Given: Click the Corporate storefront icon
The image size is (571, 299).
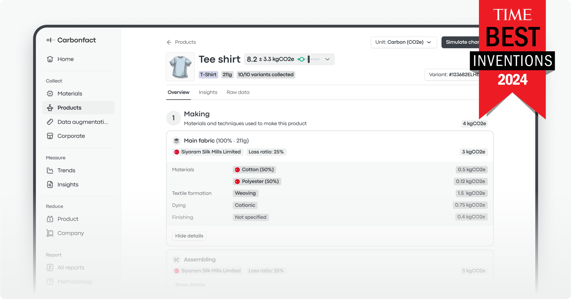Looking at the screenshot, I should (50, 136).
